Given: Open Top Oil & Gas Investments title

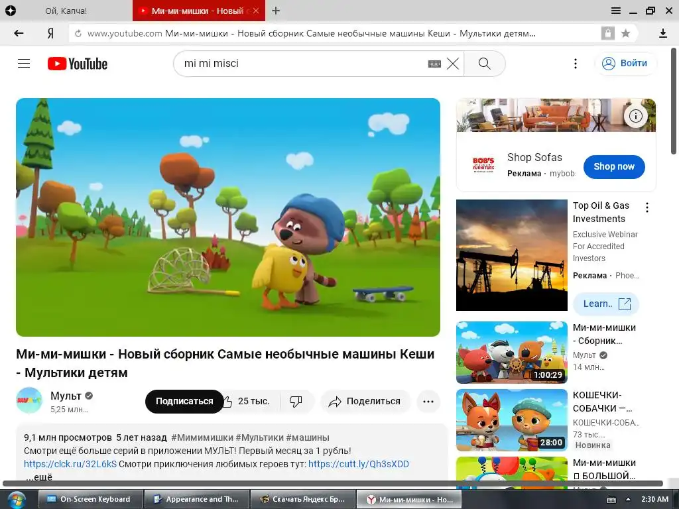Looking at the screenshot, I should (x=601, y=212).
